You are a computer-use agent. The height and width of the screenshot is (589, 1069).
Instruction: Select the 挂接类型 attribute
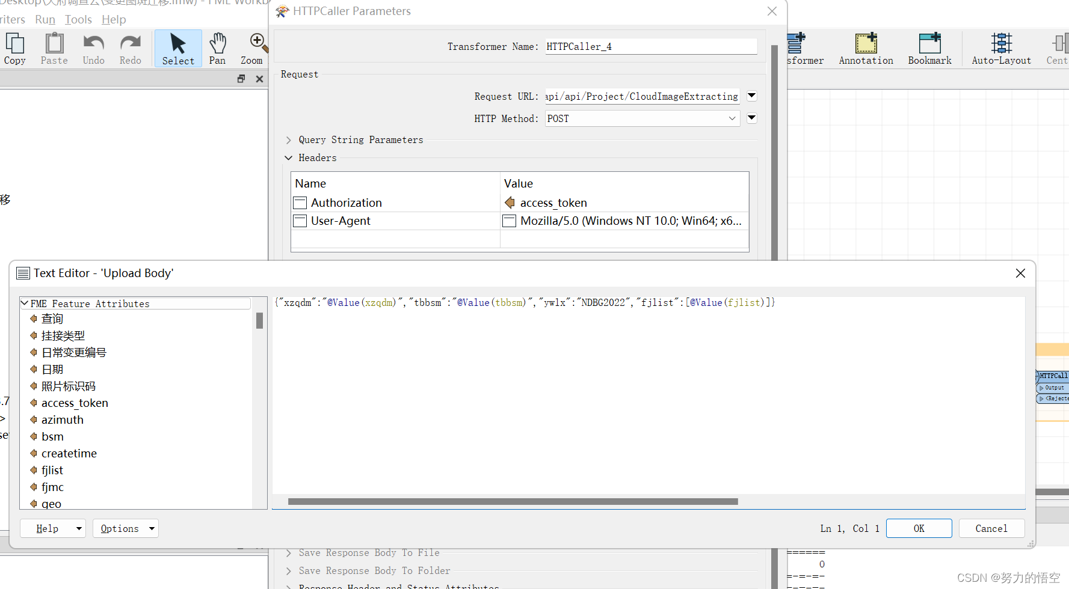63,335
